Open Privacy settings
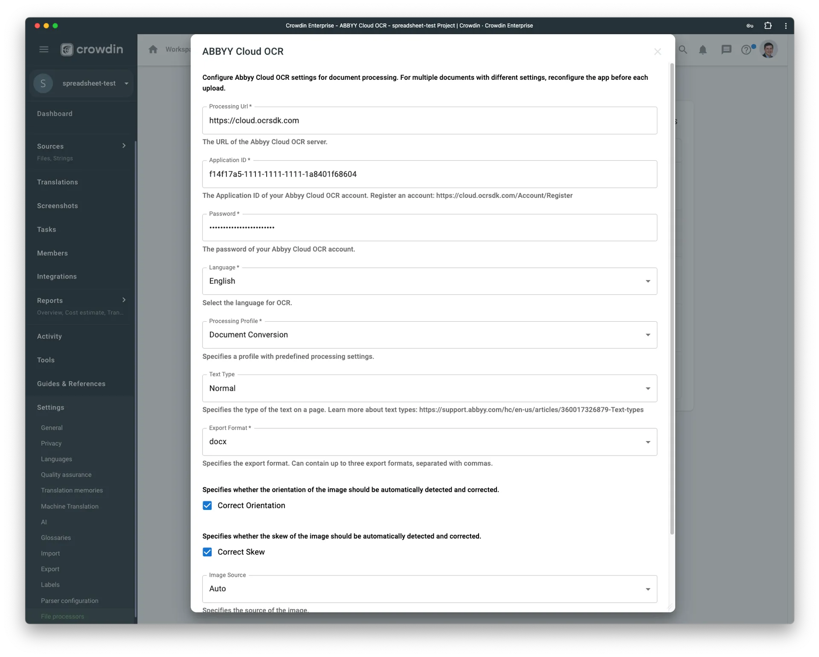819x657 pixels. click(x=51, y=444)
